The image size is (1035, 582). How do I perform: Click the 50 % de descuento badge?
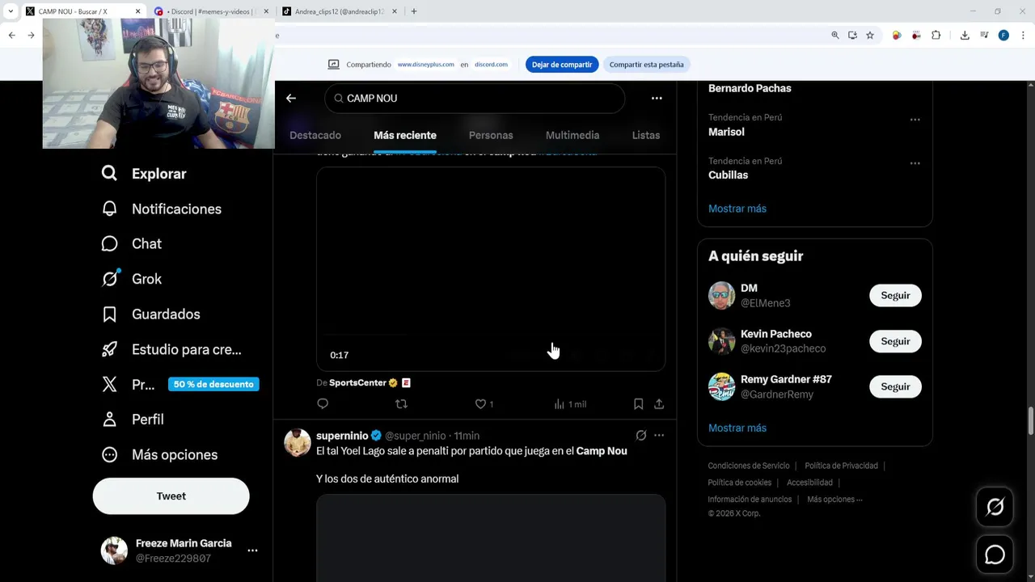click(x=213, y=384)
